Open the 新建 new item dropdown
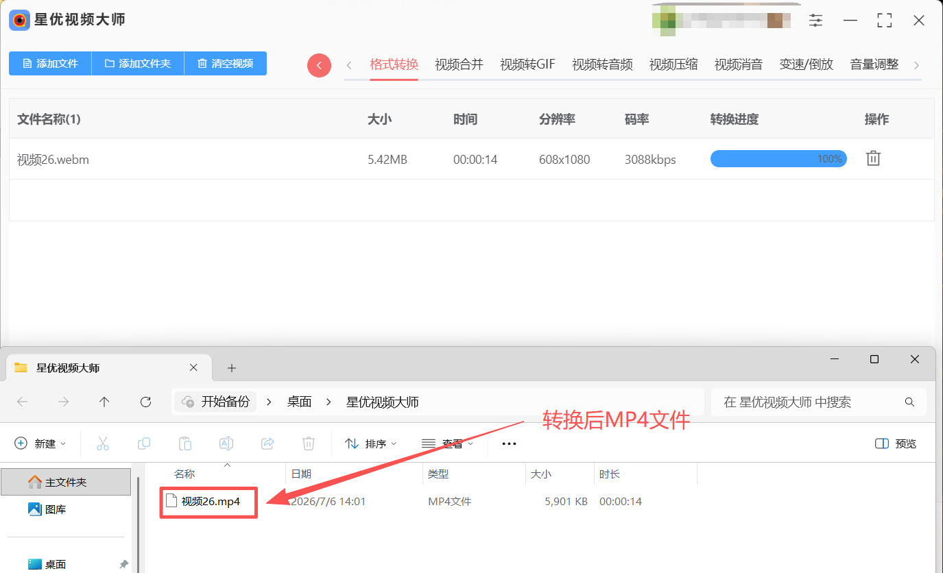 click(40, 443)
